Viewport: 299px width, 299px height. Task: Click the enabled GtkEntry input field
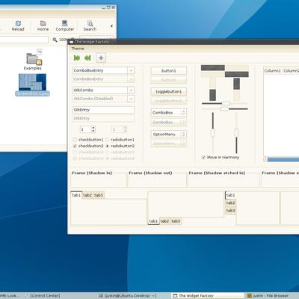[x=104, y=110]
